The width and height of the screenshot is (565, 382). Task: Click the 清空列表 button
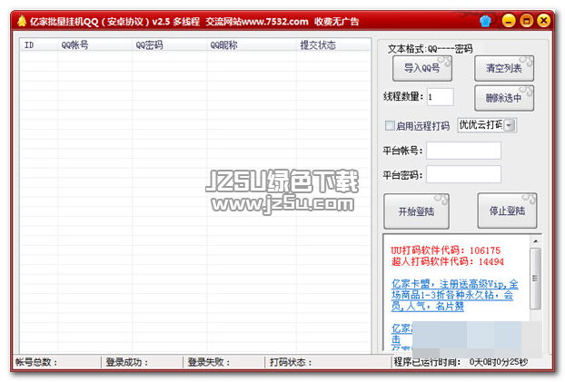(504, 68)
